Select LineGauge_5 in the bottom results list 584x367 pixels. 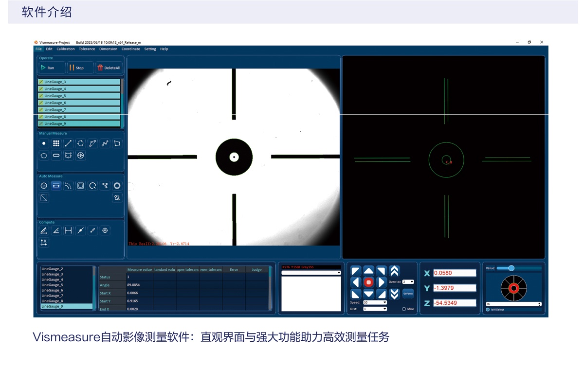click(66, 285)
